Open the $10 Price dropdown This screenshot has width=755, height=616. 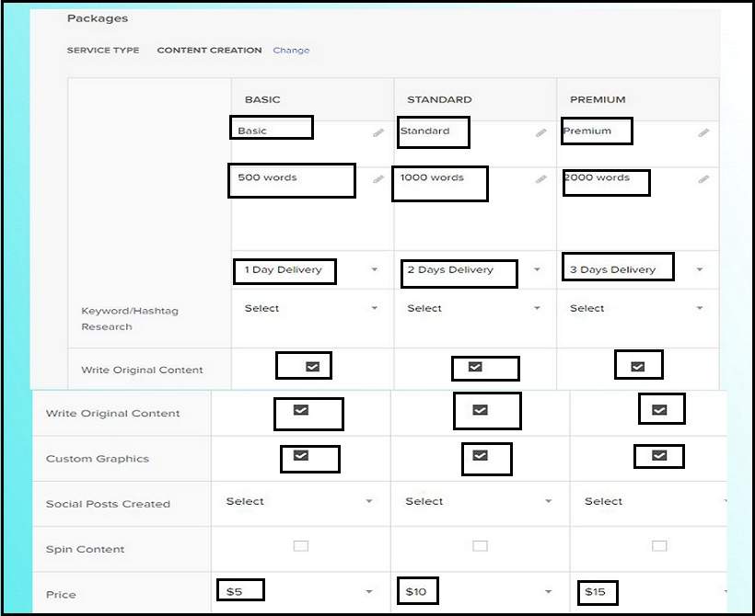pyautogui.click(x=548, y=592)
